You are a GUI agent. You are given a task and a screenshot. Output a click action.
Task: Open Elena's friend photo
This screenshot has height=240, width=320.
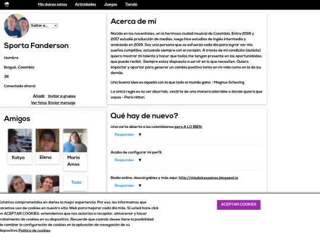[x=47, y=140]
